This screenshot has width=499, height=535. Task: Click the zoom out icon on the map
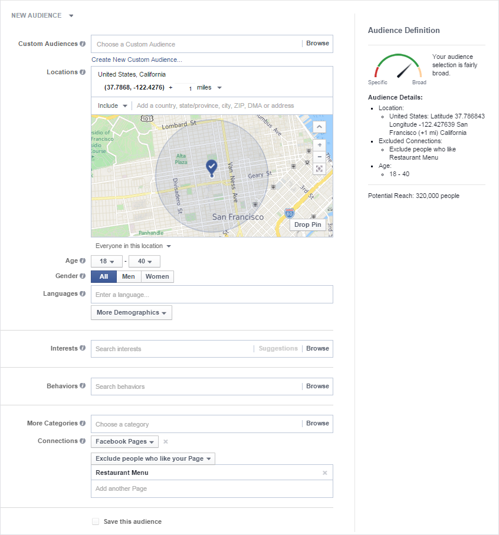319,156
